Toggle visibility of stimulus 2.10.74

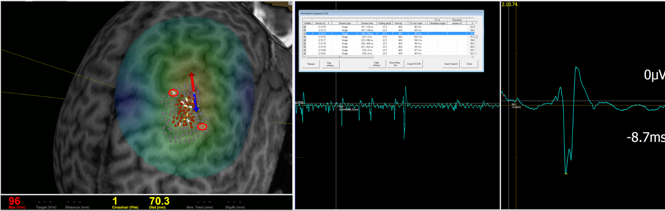point(305,34)
